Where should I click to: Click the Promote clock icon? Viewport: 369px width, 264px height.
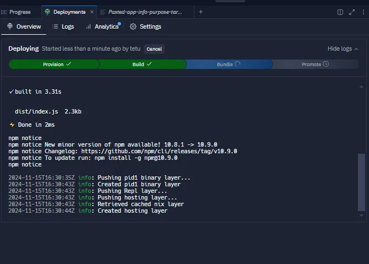tap(326, 64)
